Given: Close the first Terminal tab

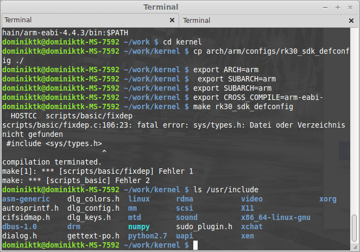Looking at the screenshot, I should pyautogui.click(x=172, y=21).
